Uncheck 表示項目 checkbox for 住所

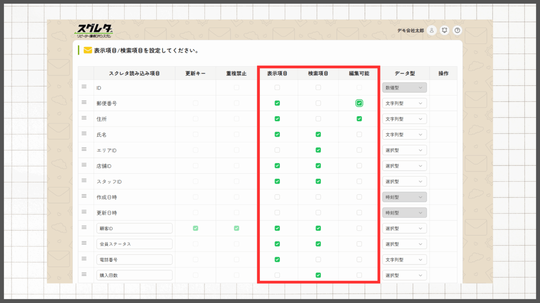pyautogui.click(x=277, y=119)
